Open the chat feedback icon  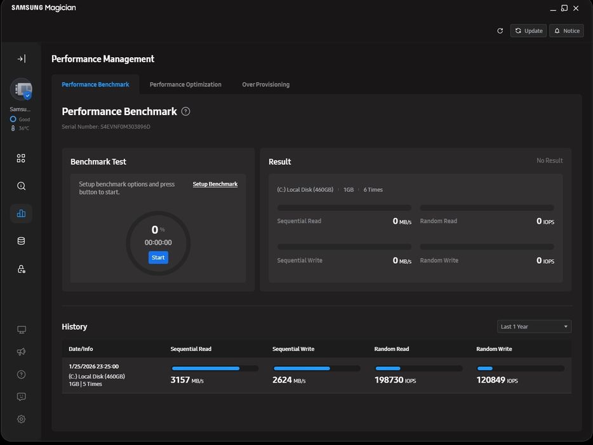(21, 397)
